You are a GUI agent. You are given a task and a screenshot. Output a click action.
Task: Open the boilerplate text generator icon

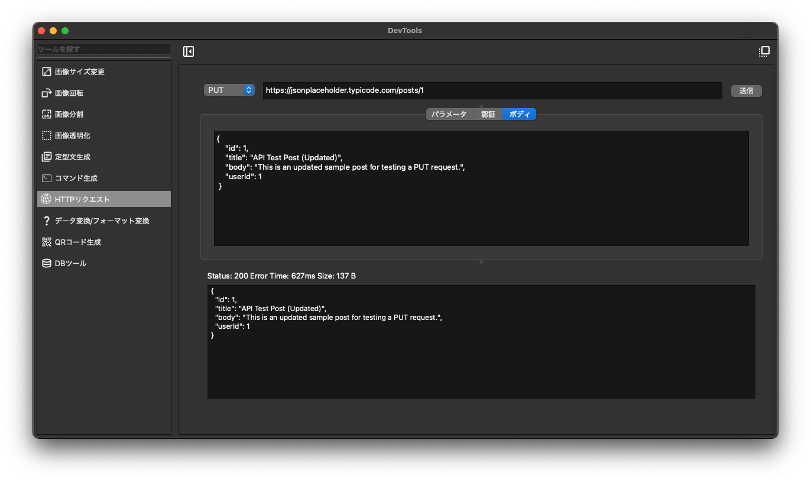point(46,157)
